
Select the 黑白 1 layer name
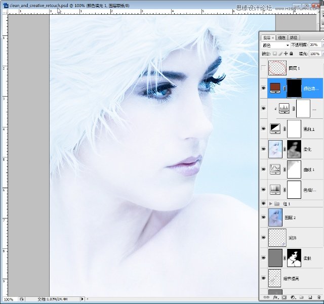[309, 129]
